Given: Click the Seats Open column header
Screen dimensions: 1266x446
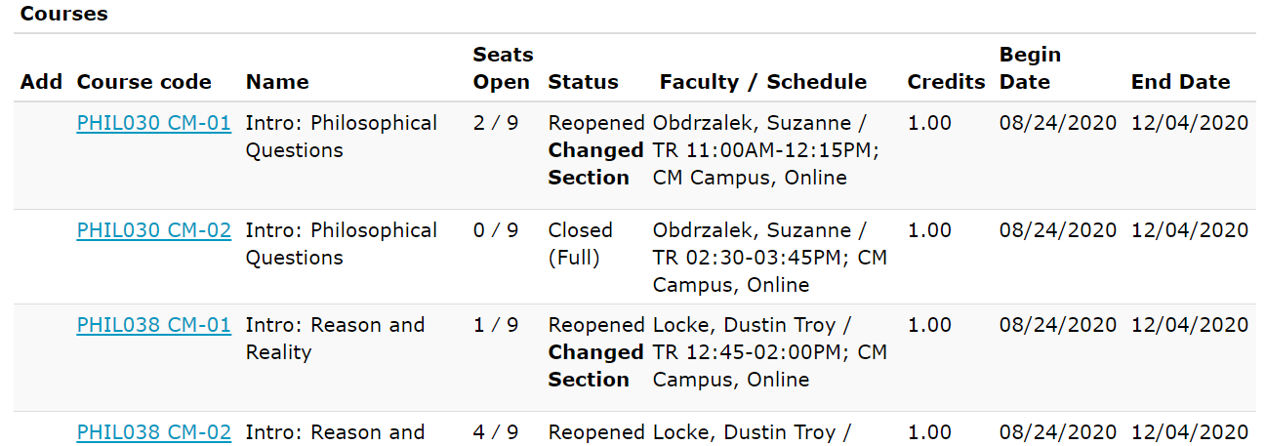Looking at the screenshot, I should [x=503, y=68].
